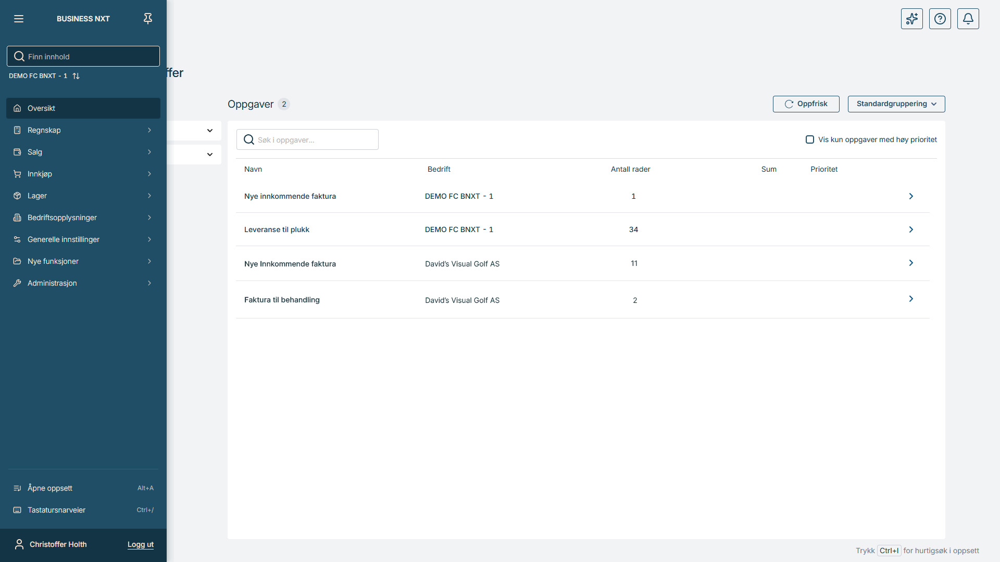Enable show only high priority tasks
The image size is (1000, 562).
click(810, 139)
